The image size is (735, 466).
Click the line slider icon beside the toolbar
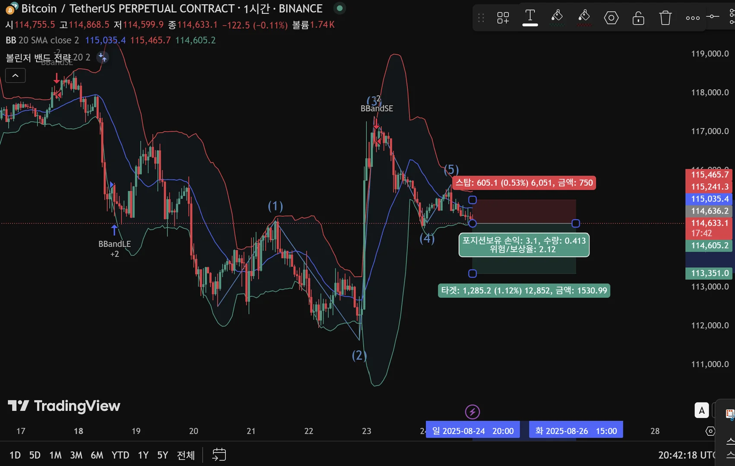click(x=713, y=16)
